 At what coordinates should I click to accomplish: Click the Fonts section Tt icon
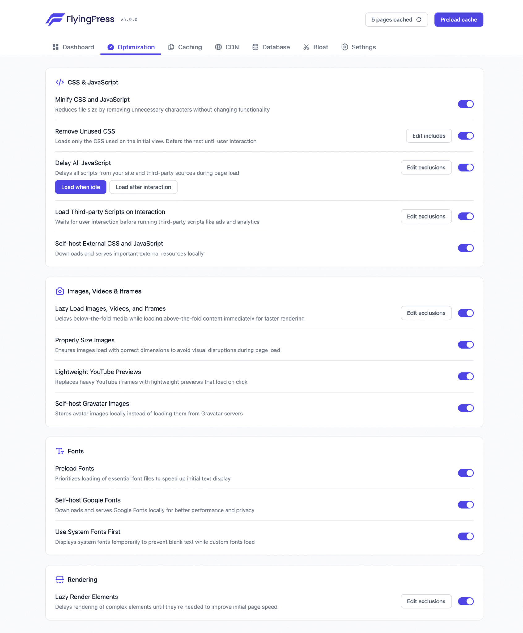click(60, 451)
